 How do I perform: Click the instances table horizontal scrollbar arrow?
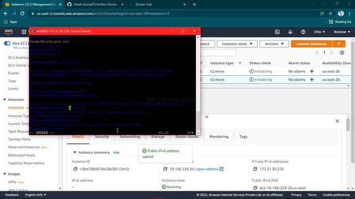(x=348, y=86)
